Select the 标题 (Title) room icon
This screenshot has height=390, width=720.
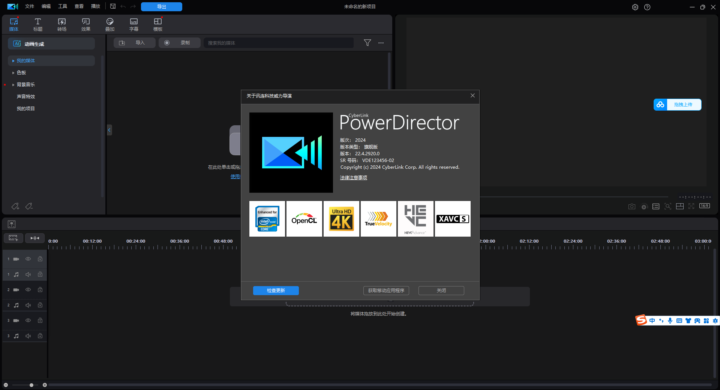point(37,24)
